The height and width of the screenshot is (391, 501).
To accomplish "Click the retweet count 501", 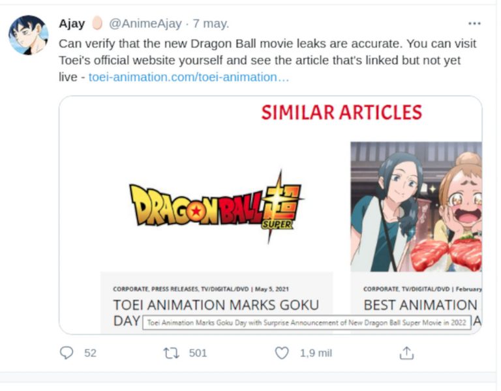I will 198,353.
